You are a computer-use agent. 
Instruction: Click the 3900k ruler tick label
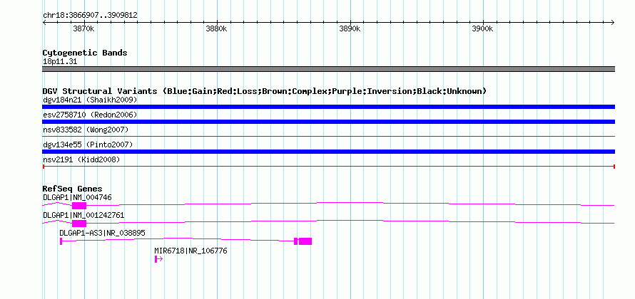482,29
